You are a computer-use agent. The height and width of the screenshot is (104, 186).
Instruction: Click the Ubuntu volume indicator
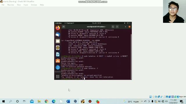click(125, 23)
